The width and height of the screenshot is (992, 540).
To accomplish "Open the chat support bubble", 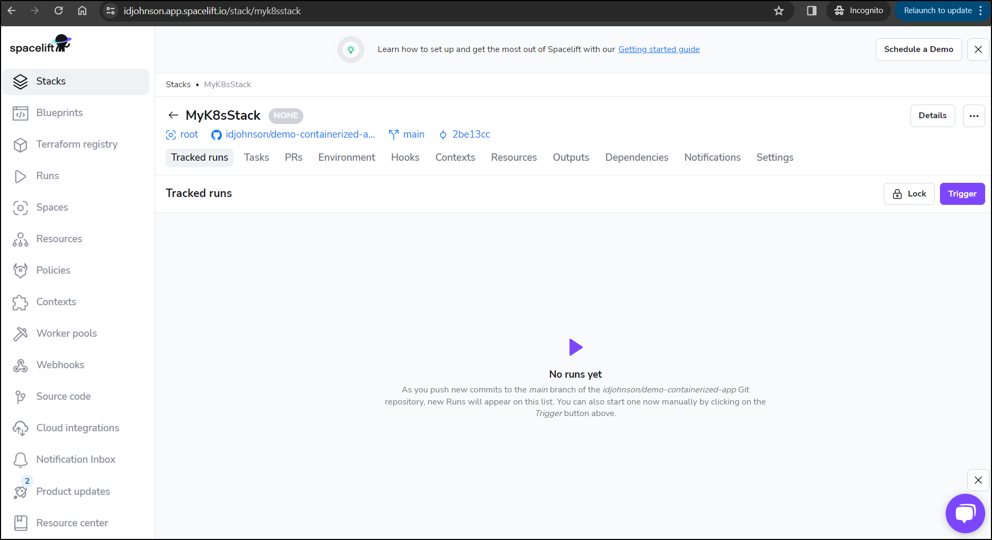I will pyautogui.click(x=965, y=513).
